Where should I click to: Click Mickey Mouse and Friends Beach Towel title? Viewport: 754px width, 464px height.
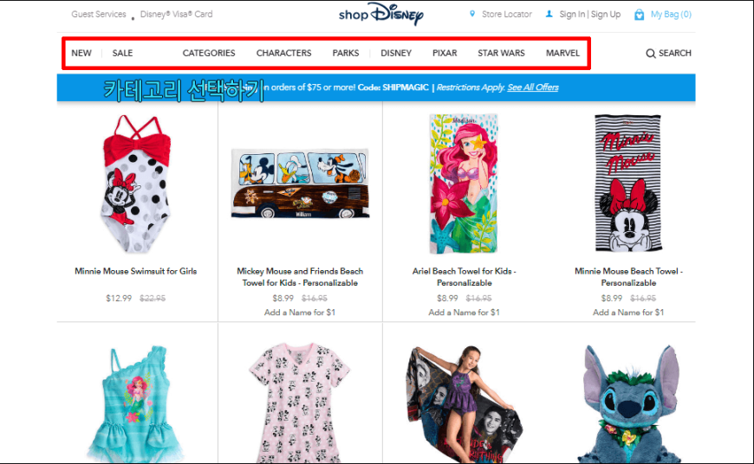(300, 277)
